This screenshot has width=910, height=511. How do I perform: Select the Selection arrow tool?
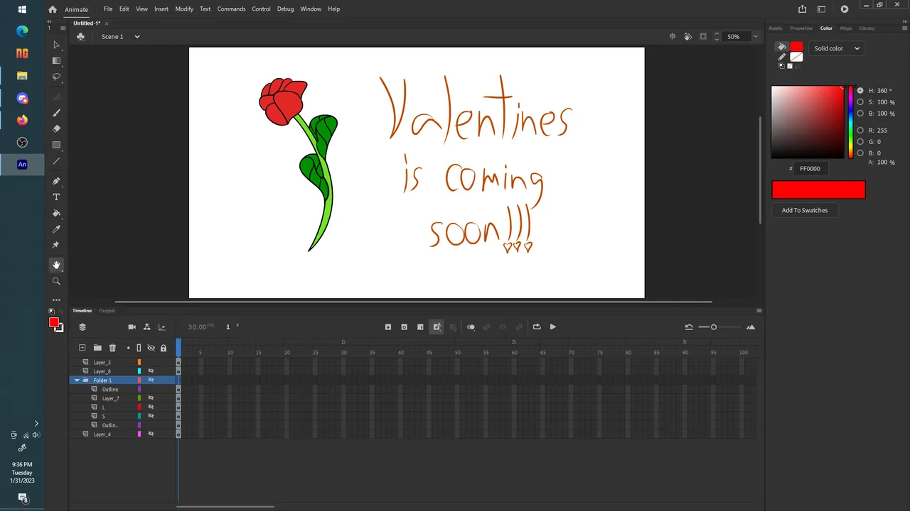coord(56,45)
